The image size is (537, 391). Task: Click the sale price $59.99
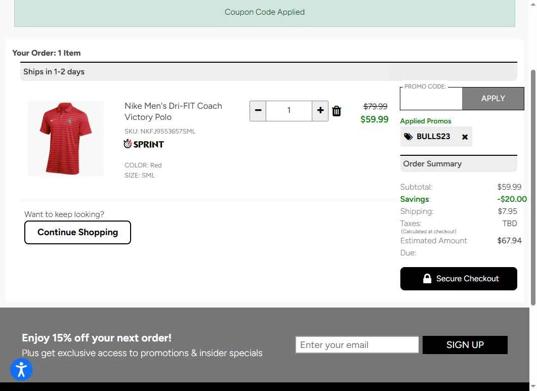click(375, 119)
